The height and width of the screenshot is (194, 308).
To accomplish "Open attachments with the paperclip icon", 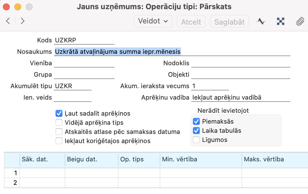I will pyautogui.click(x=300, y=21).
